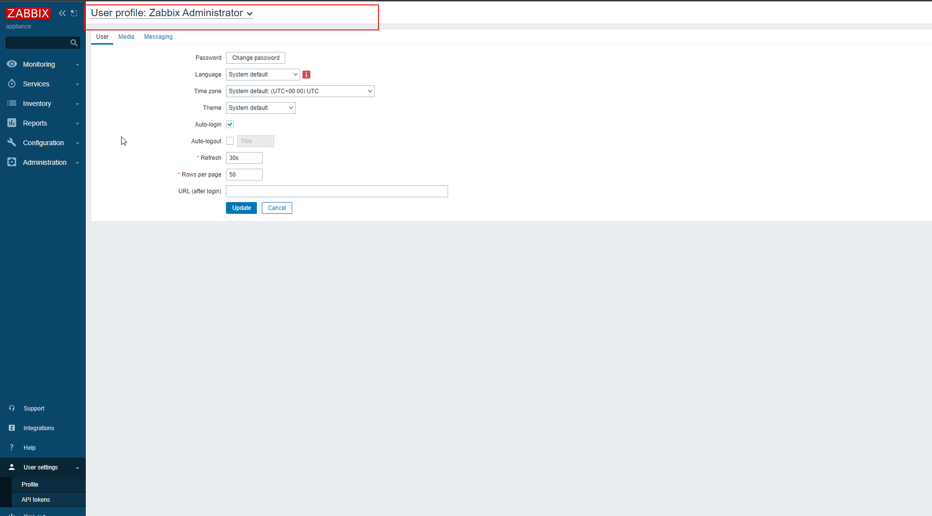Switch to the User tab
The width and height of the screenshot is (932, 516).
click(x=102, y=37)
